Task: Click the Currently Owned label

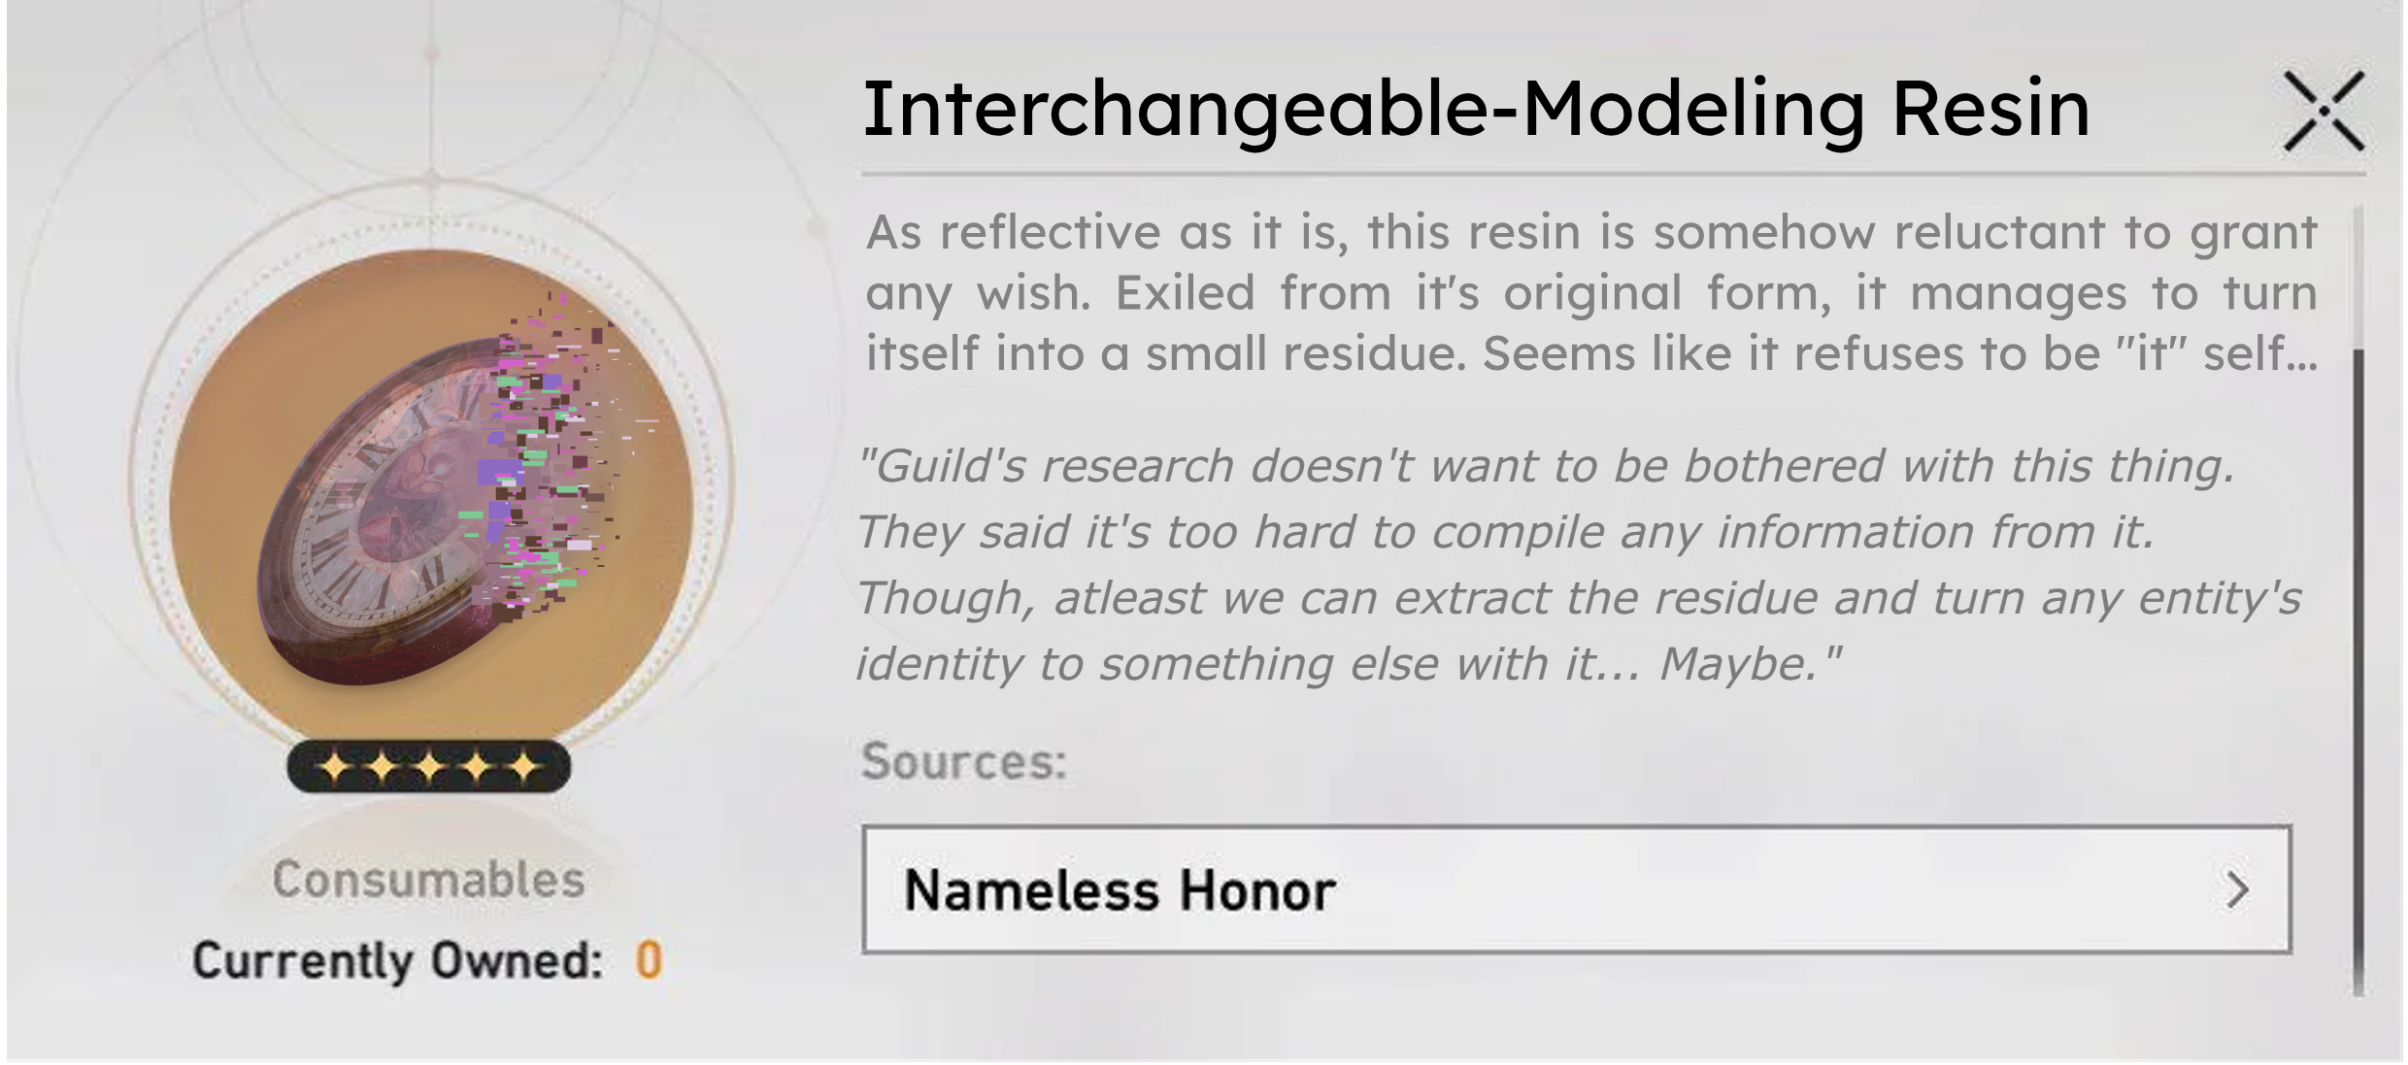Action: click(x=397, y=961)
